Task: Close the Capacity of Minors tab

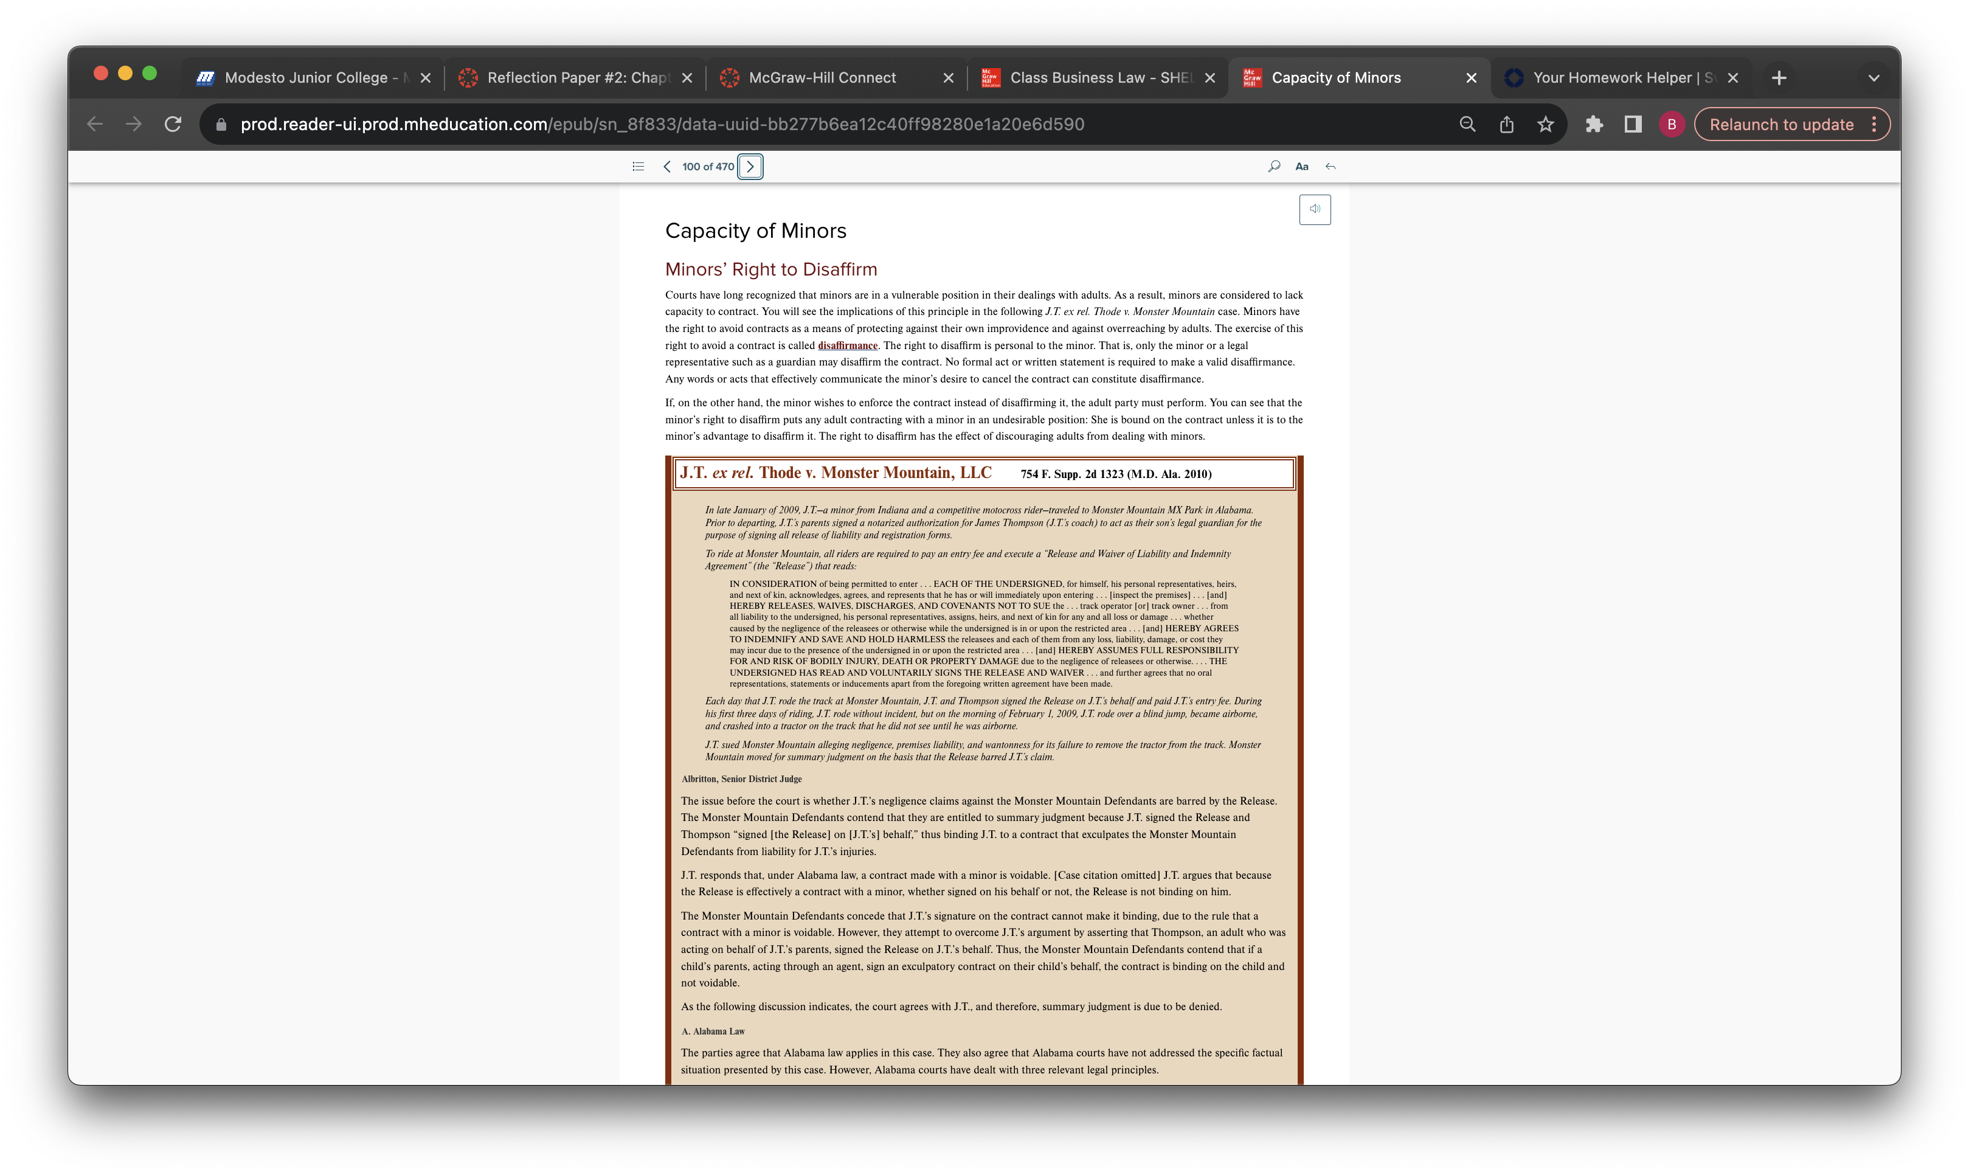Action: pyautogui.click(x=1471, y=78)
